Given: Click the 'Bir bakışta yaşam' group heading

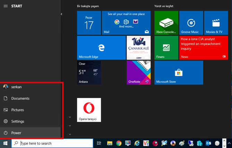Looking at the screenshot, I should pos(88,6).
